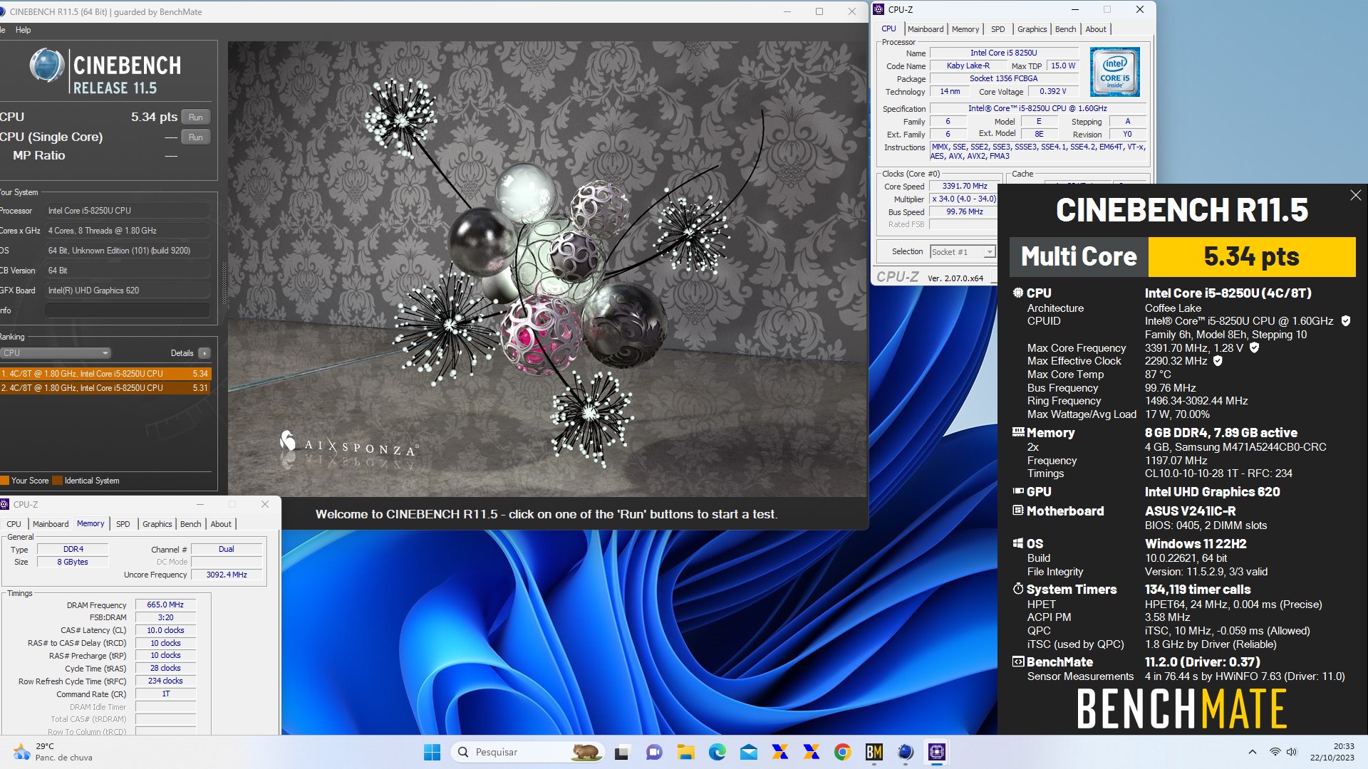Open the CPU ranking dropdown
The width and height of the screenshot is (1368, 769).
[56, 353]
